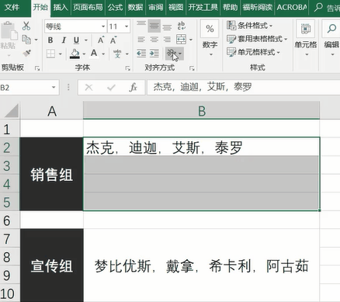Confirm entry with checkmark icon

(x=111, y=88)
